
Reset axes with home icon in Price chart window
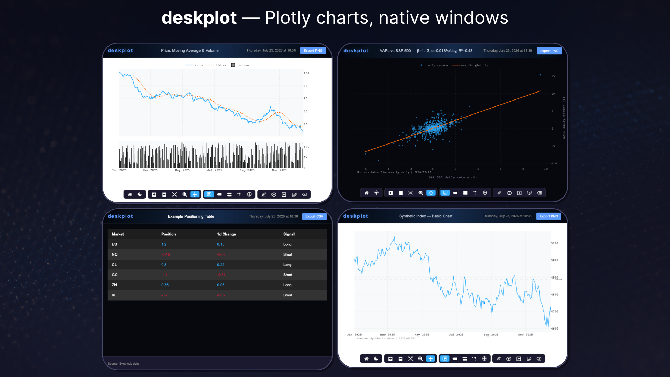point(130,194)
